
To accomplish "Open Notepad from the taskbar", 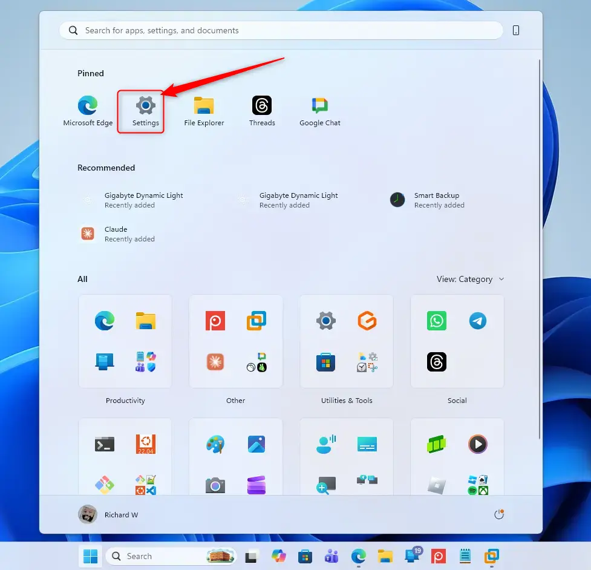I will coord(465,557).
